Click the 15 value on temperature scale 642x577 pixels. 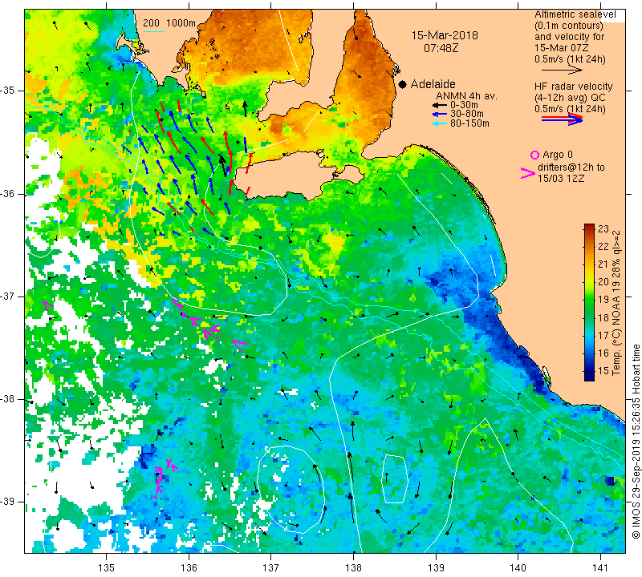coord(603,371)
